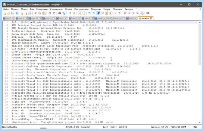This screenshot has width=204, height=131.
Task: Toggle Word Wrap toolbar icon
Action: coord(89,13)
